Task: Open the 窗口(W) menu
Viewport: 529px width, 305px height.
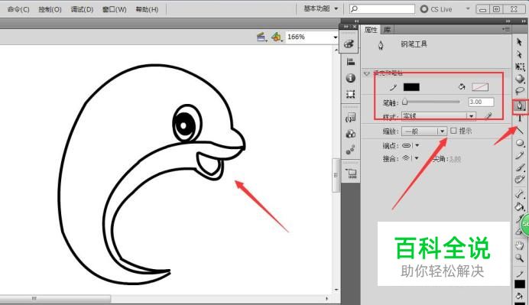Action: [x=115, y=9]
